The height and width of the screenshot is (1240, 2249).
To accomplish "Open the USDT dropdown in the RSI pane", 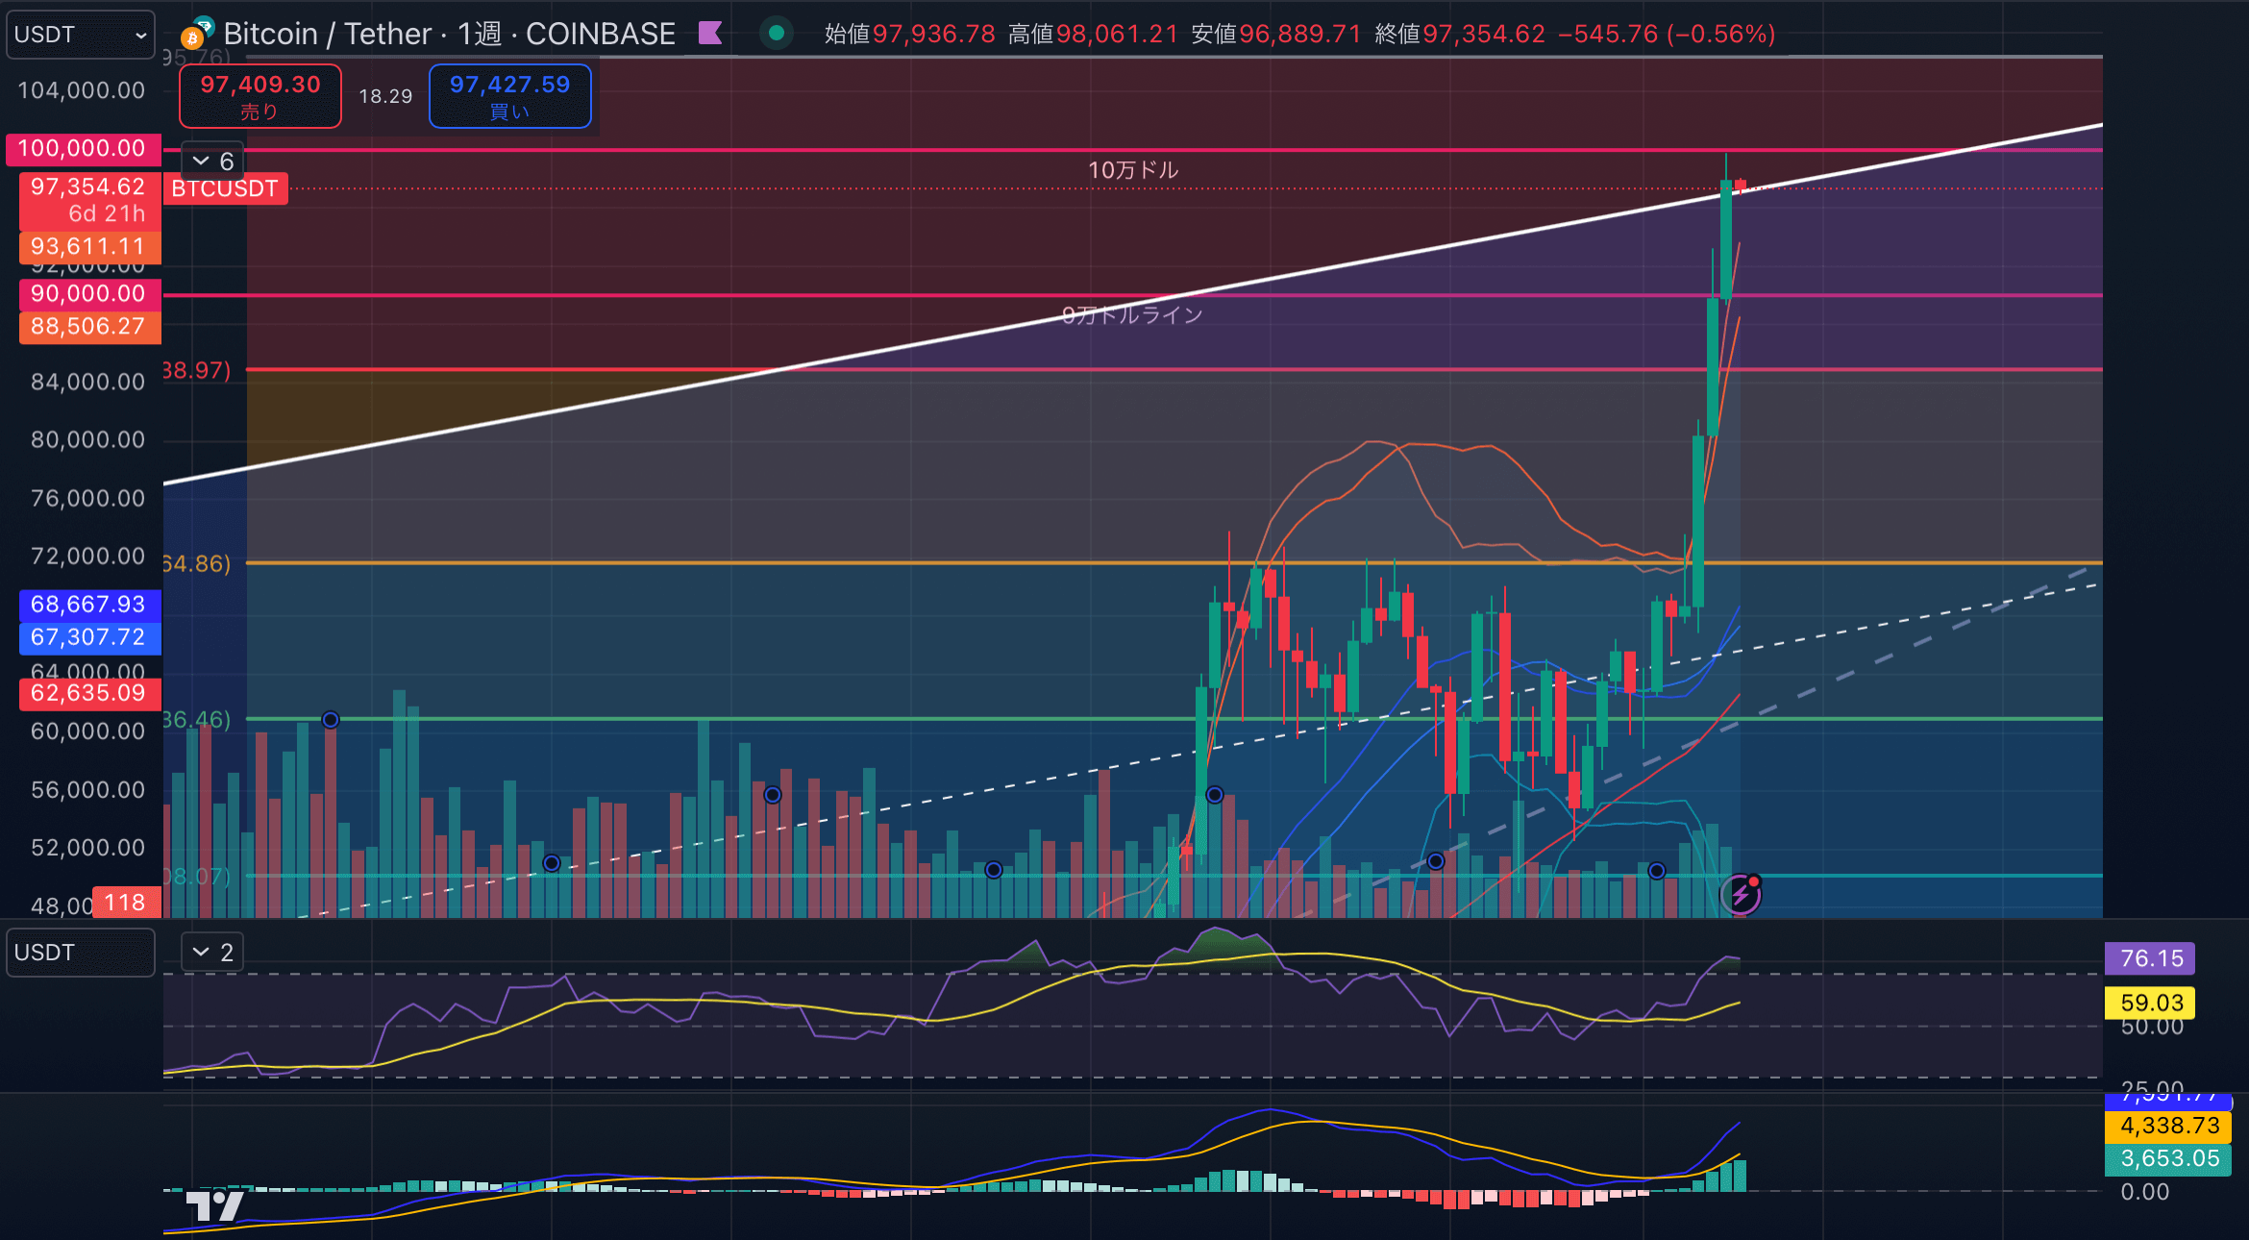I will point(81,953).
